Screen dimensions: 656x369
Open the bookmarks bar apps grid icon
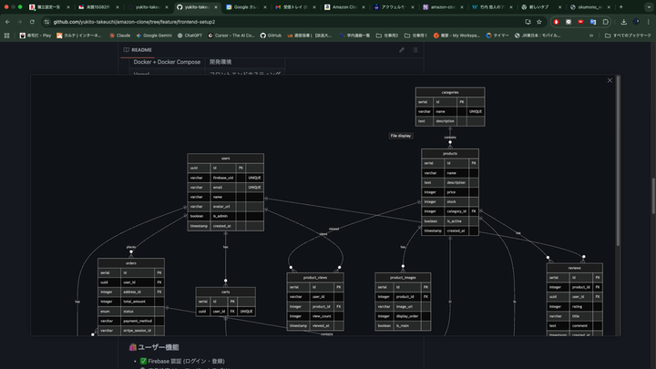[7, 35]
